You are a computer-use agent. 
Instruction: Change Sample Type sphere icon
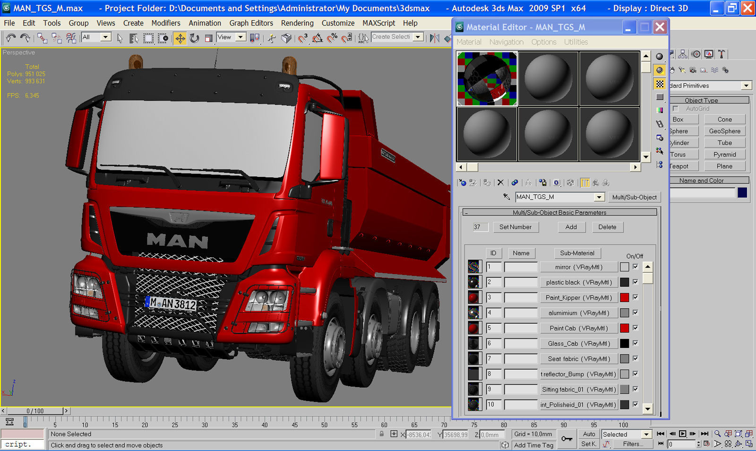[659, 56]
